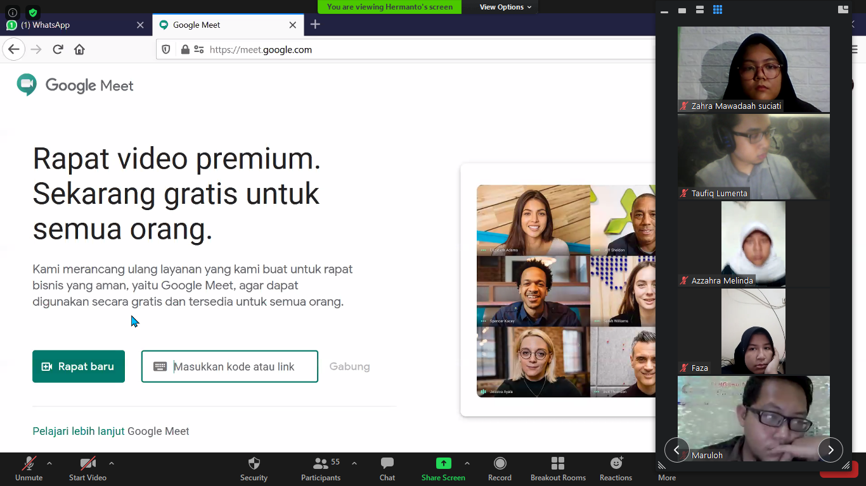Go back in browser
Viewport: 866px width, 486px height.
pyautogui.click(x=14, y=49)
